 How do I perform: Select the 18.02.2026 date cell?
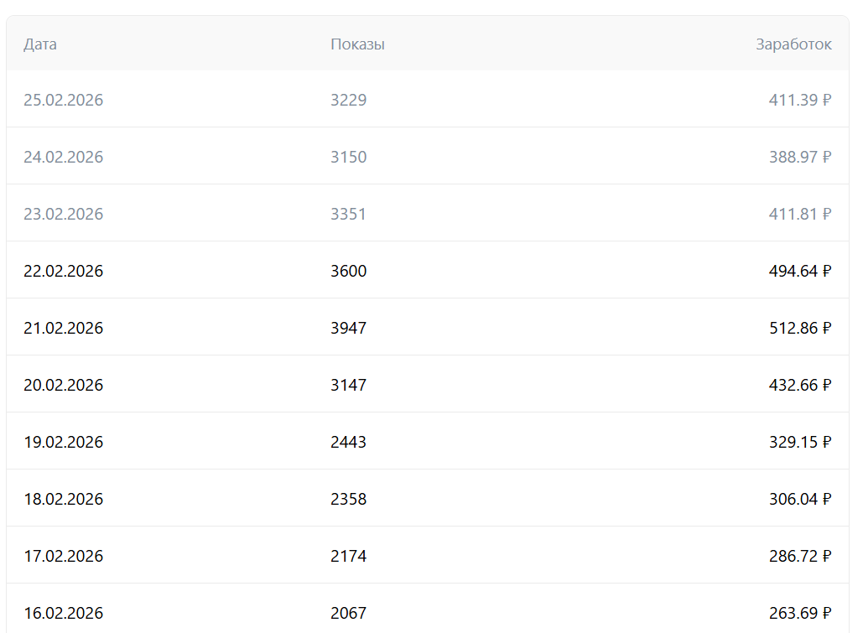pos(64,500)
